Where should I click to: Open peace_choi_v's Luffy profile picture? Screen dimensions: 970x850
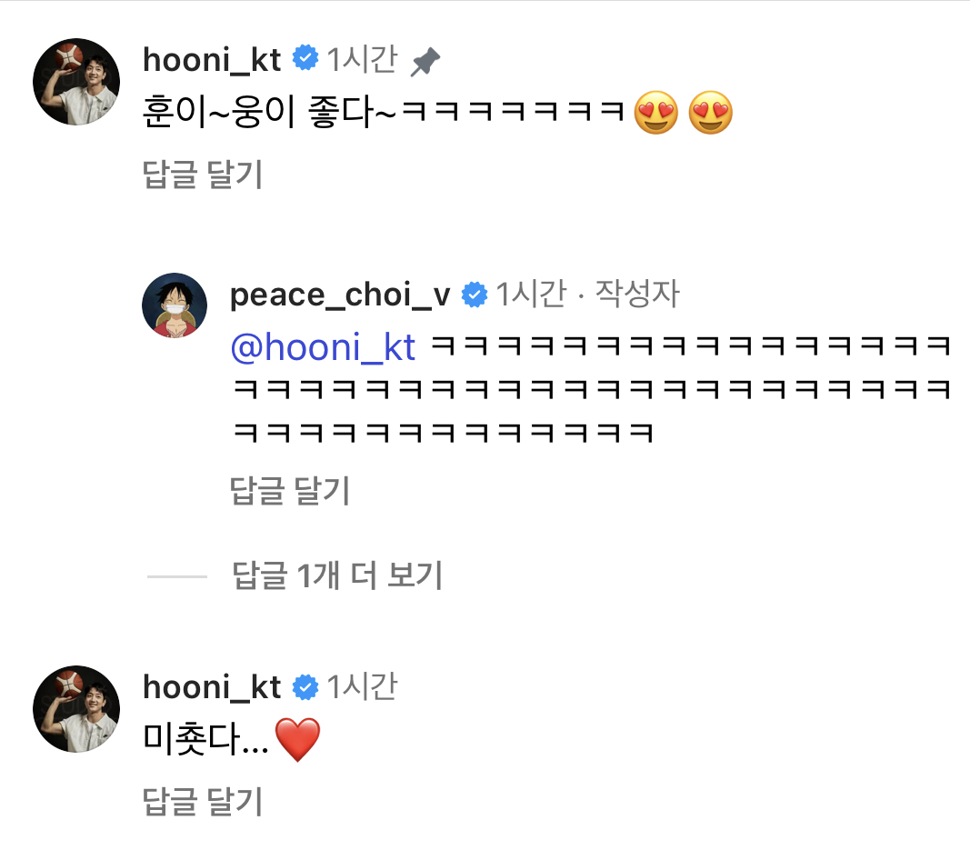coord(175,305)
